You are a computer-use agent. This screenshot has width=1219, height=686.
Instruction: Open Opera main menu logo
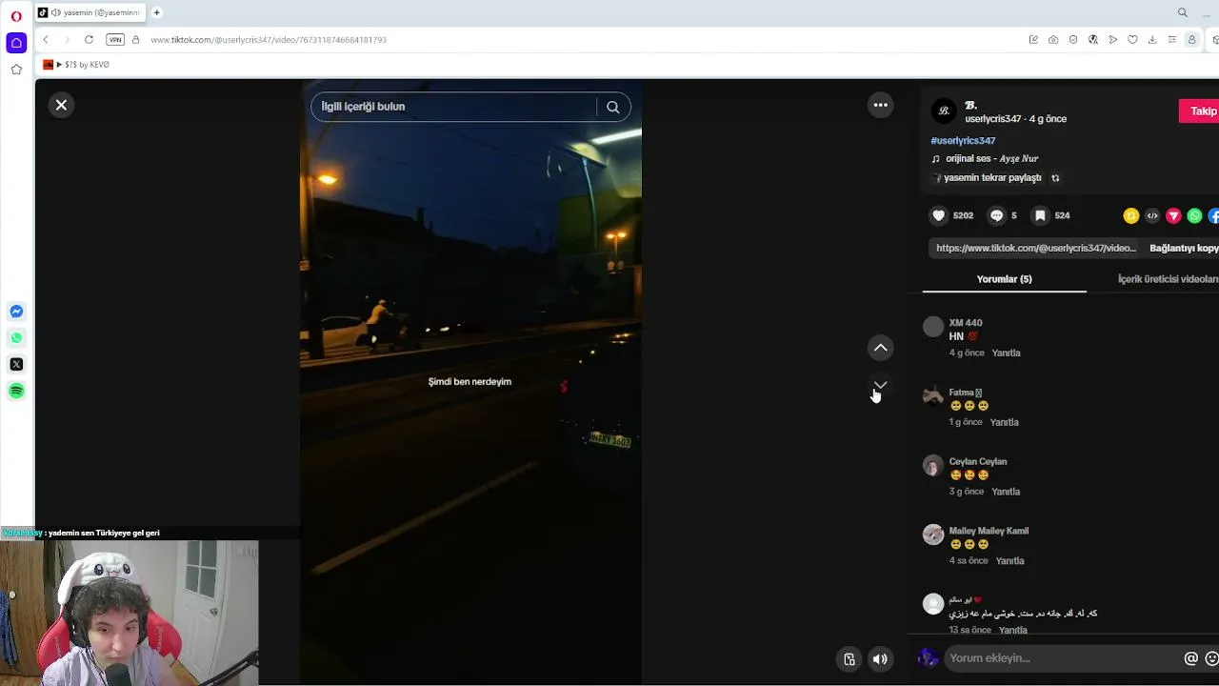pos(16,16)
